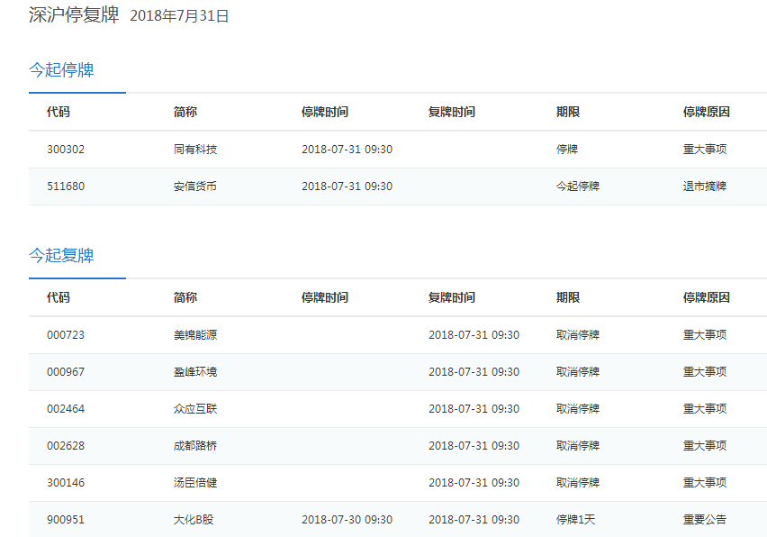This screenshot has width=767, height=537.
Task: Click stock code 300302
Action: (66, 150)
